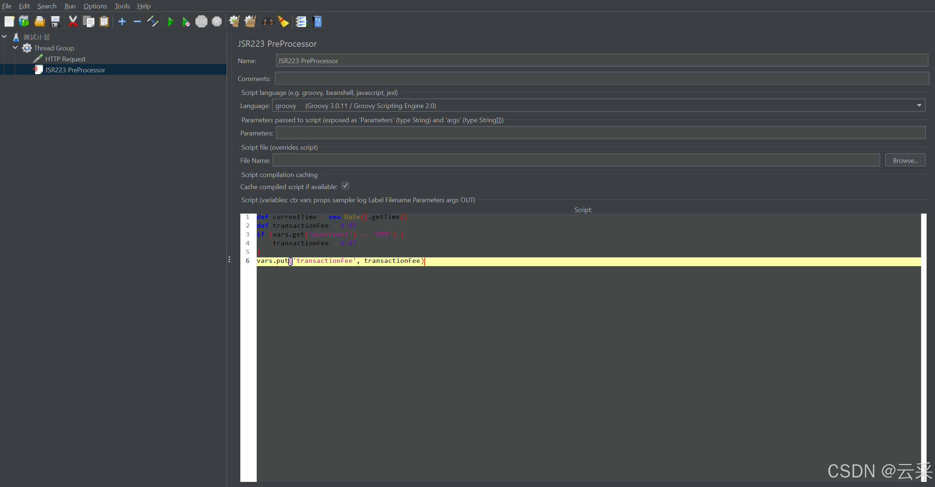Select the HTTP Request tree item
The width and height of the screenshot is (935, 487).
(x=65, y=59)
